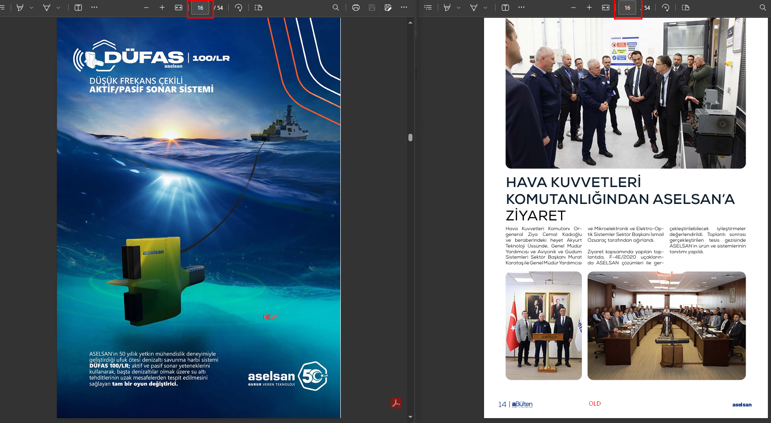Select Highlight tool in right PDF viewer
771x423 pixels.
point(447,8)
